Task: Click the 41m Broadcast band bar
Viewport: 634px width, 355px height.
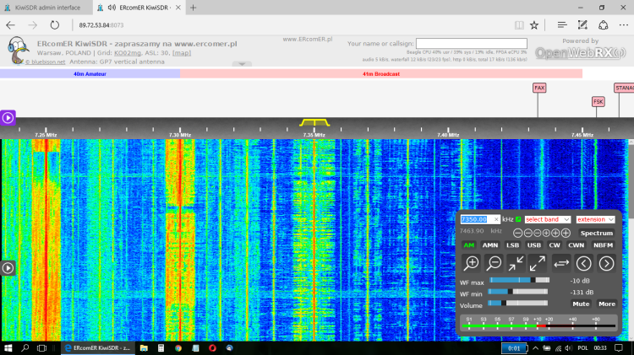Action: [x=380, y=74]
